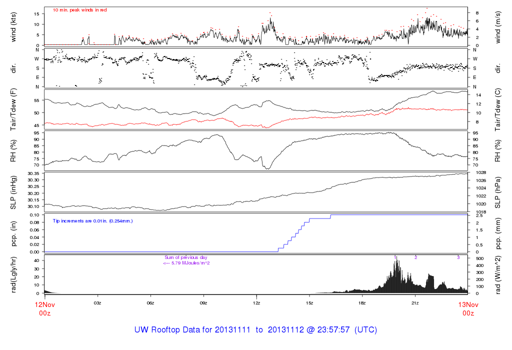Screen dimensions: 512x350
Task: Click the 'Sum of previous day' label
Action: (x=186, y=257)
